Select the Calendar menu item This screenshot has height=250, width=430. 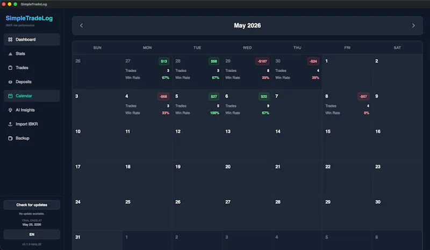(x=32, y=96)
